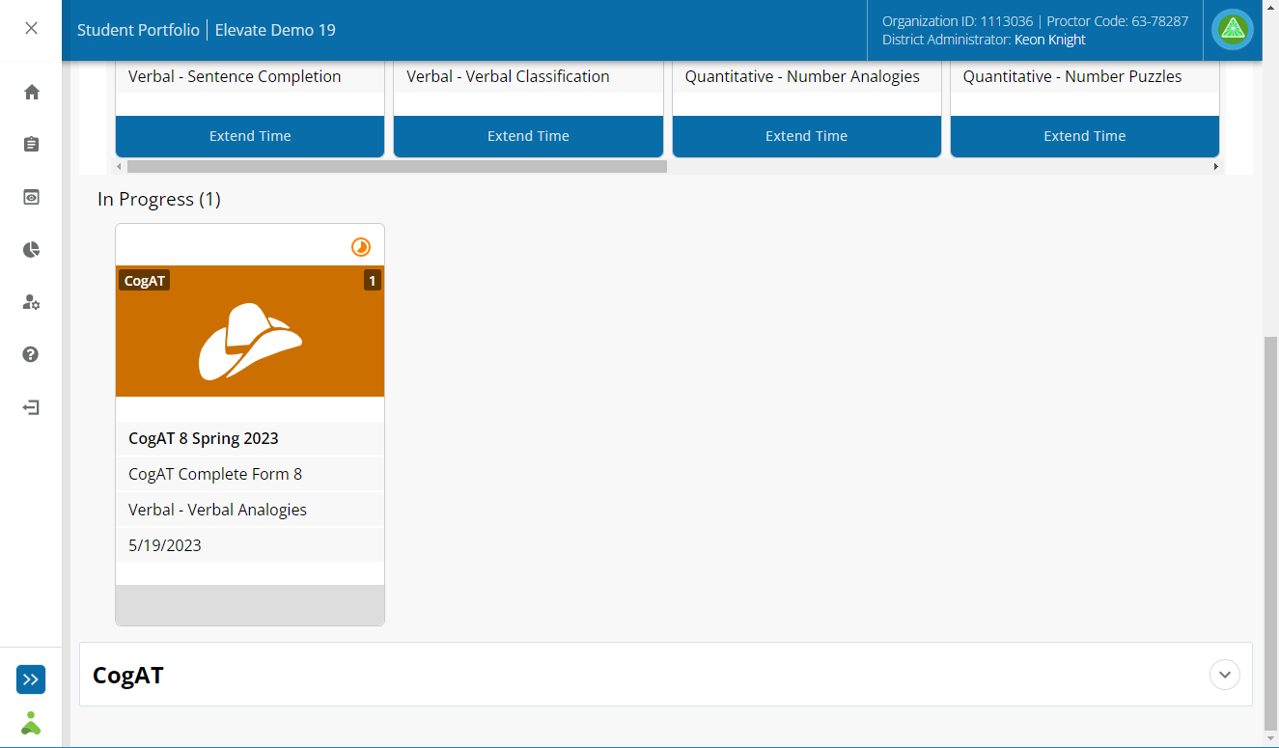The height and width of the screenshot is (748, 1279).
Task: Click the CogAT badge on the card
Action: [x=145, y=281]
